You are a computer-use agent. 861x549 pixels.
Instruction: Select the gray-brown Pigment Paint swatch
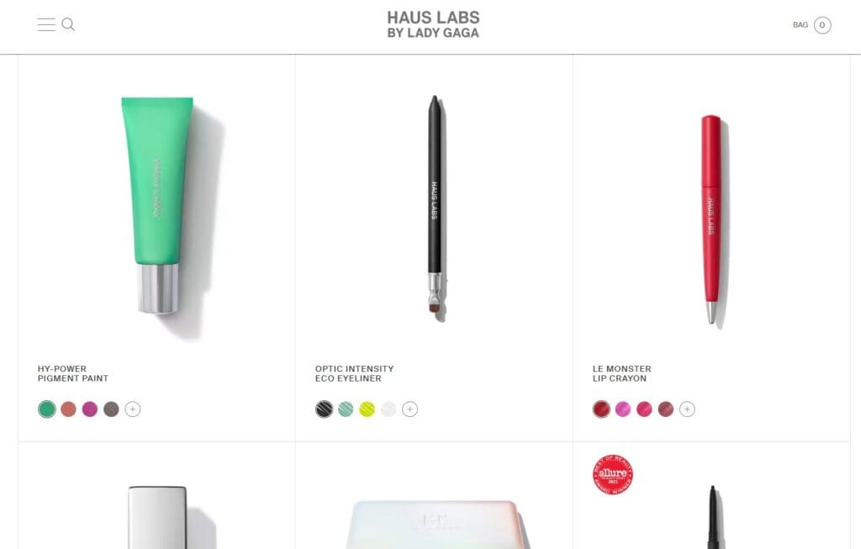click(111, 409)
